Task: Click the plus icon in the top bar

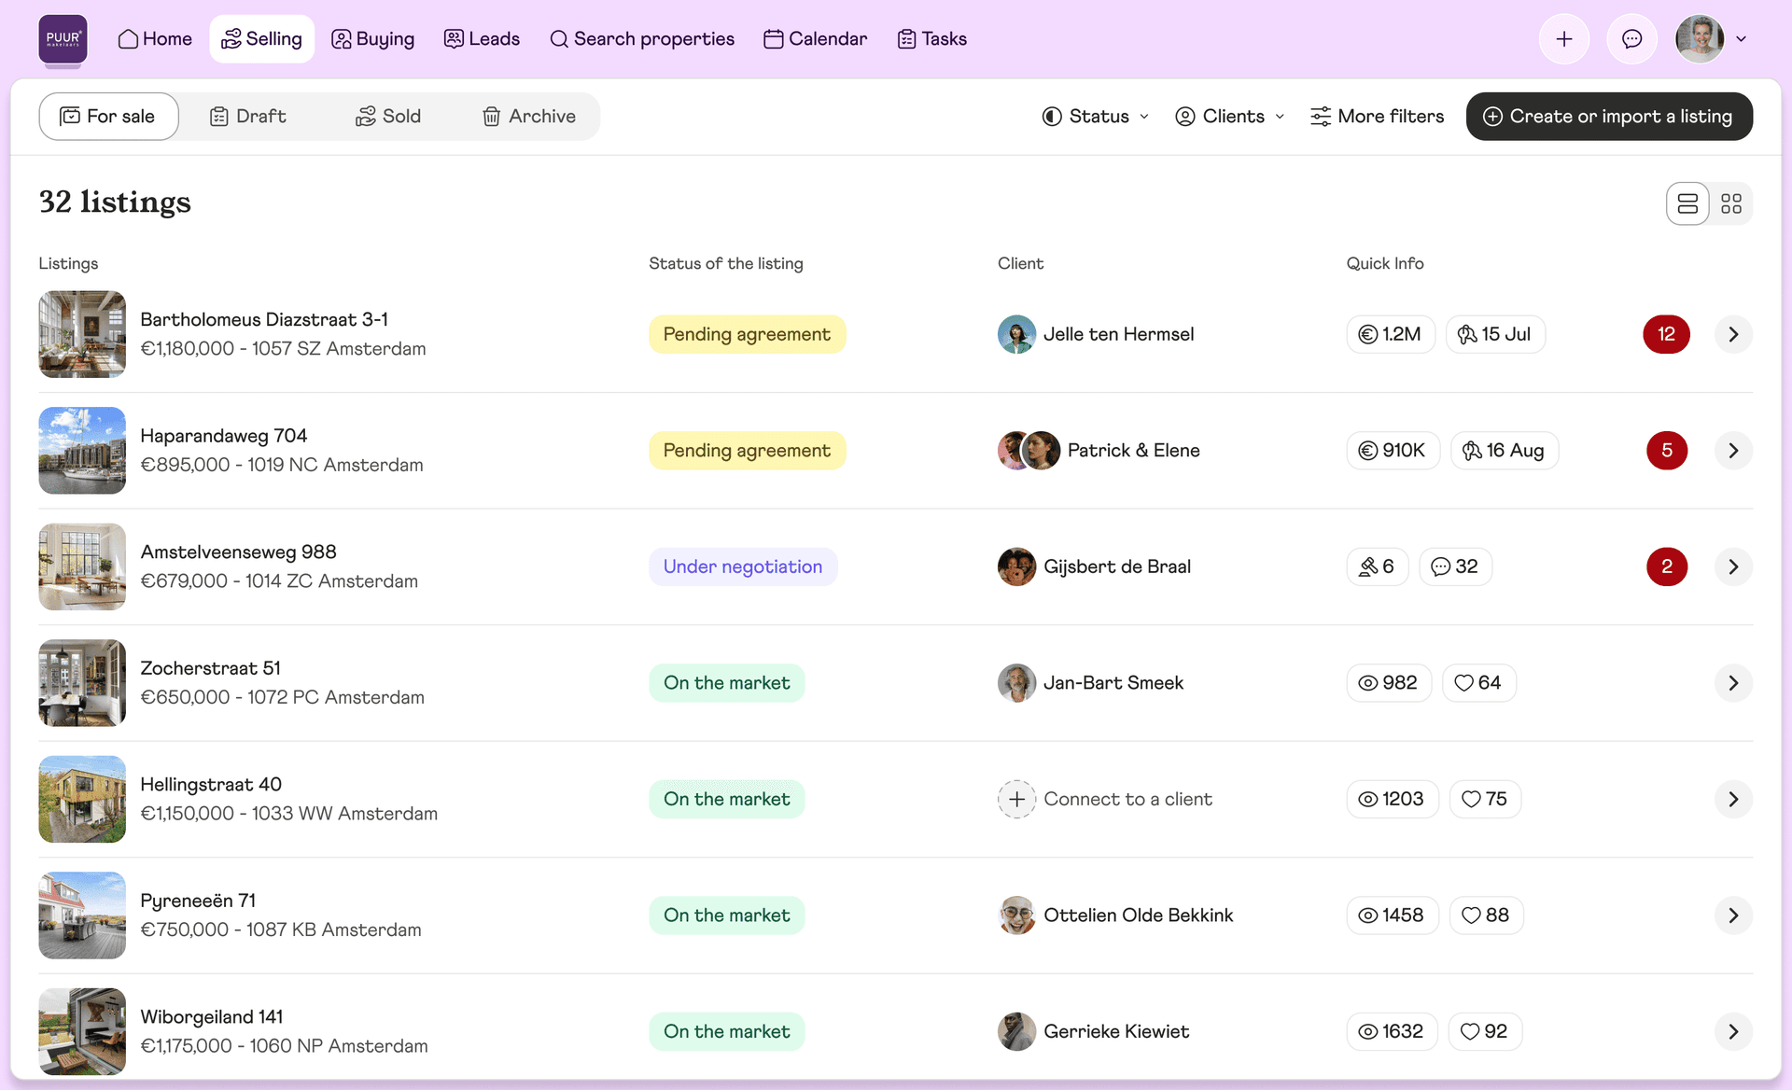Action: point(1564,38)
